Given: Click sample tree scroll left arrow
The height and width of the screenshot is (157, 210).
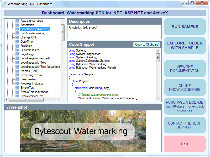Looking at the screenshot, I should coord(7,99).
